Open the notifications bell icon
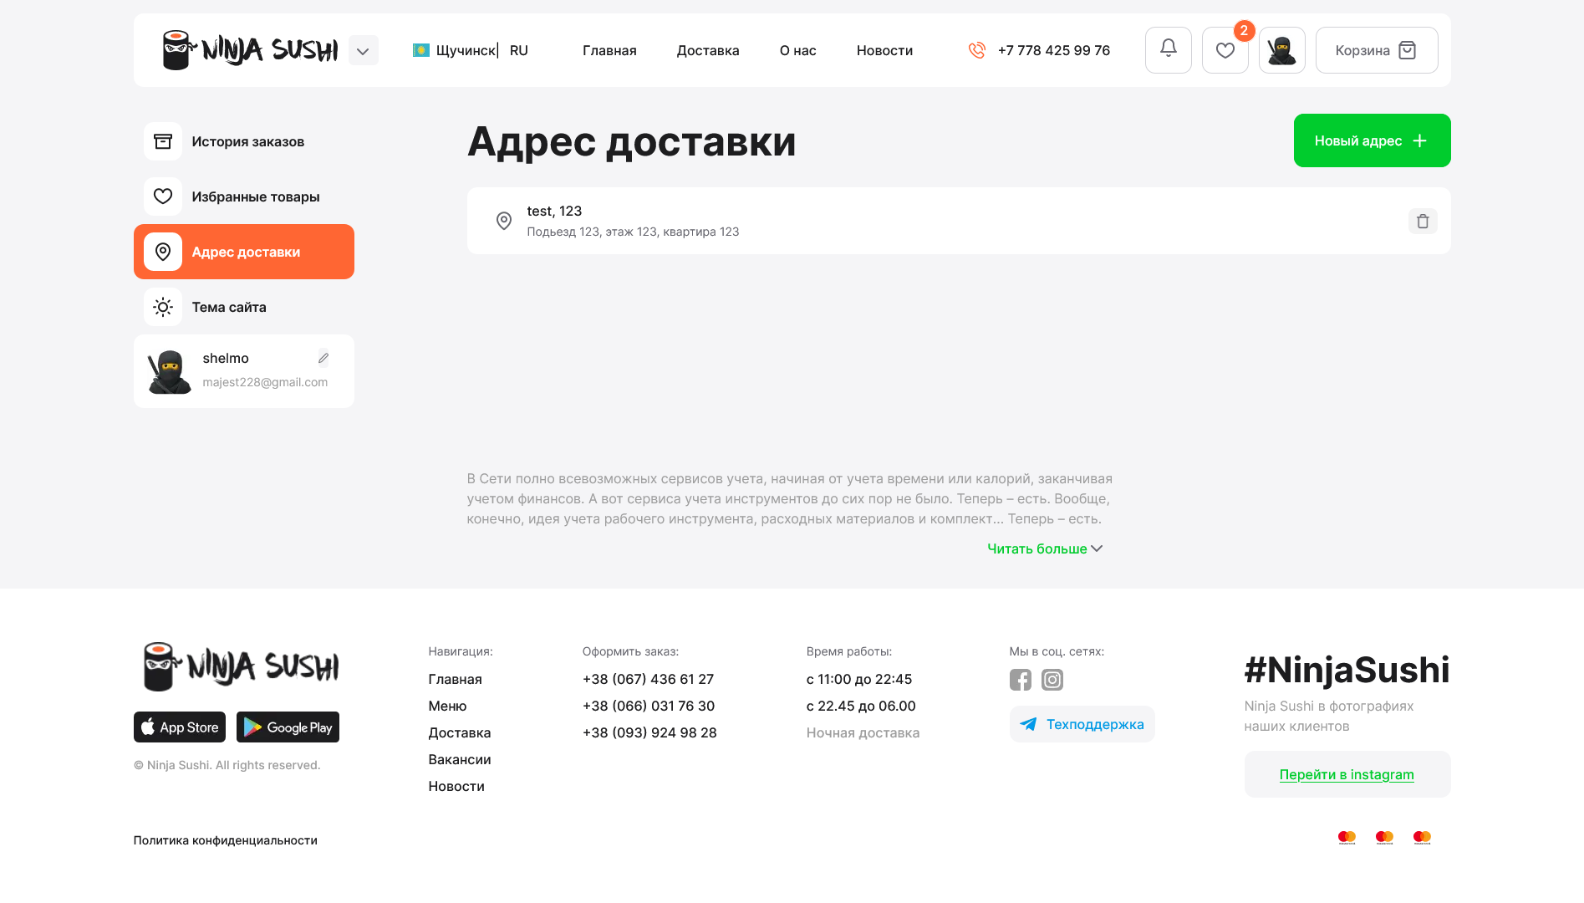 pos(1168,50)
